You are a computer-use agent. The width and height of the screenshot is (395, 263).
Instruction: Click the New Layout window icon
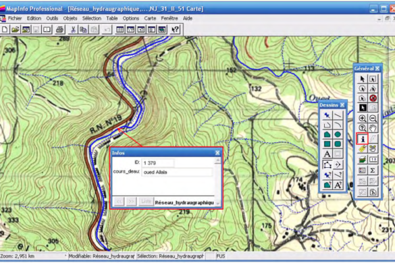[x=151, y=30]
